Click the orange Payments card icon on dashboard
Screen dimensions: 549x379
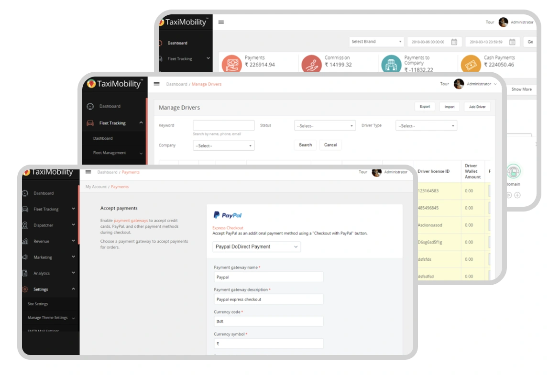pos(232,63)
